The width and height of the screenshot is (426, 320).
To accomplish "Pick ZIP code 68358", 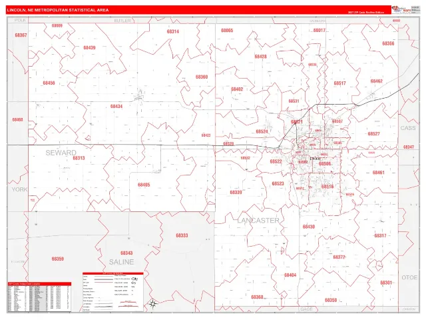I will (331, 300).
